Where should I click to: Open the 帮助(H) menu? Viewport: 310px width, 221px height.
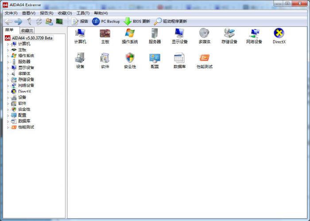pos(101,13)
